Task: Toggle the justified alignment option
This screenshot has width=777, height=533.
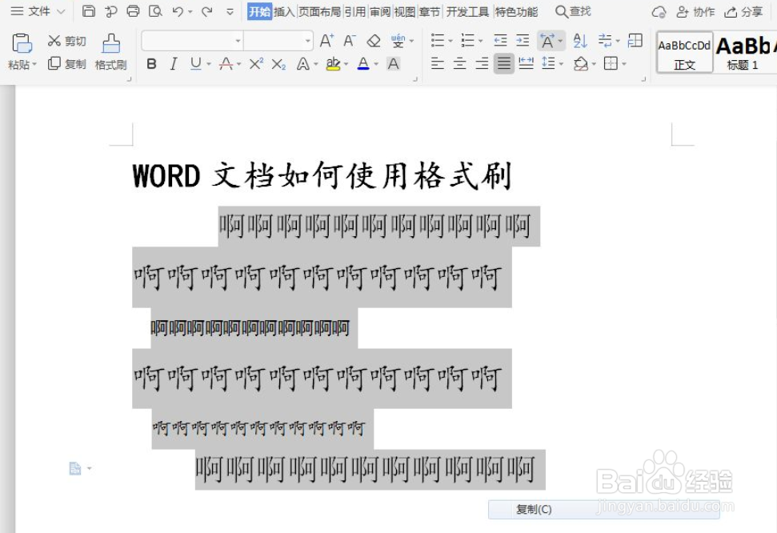Action: pos(503,64)
